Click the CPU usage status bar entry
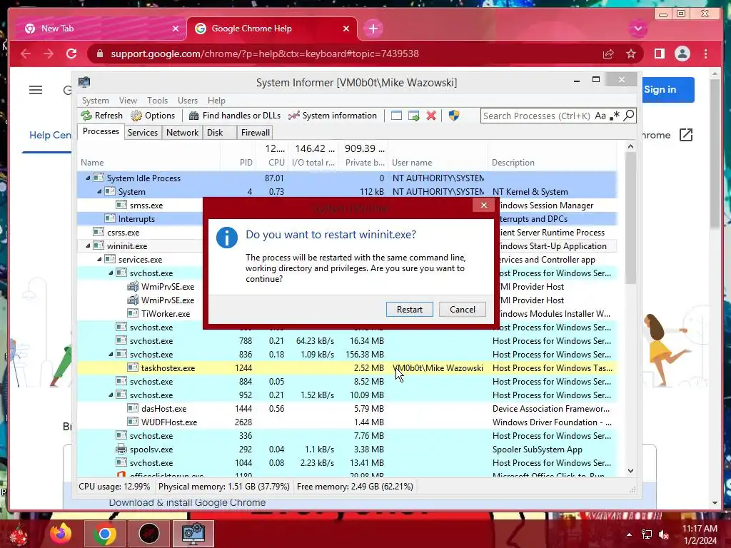This screenshot has height=548, width=731. pos(114,487)
